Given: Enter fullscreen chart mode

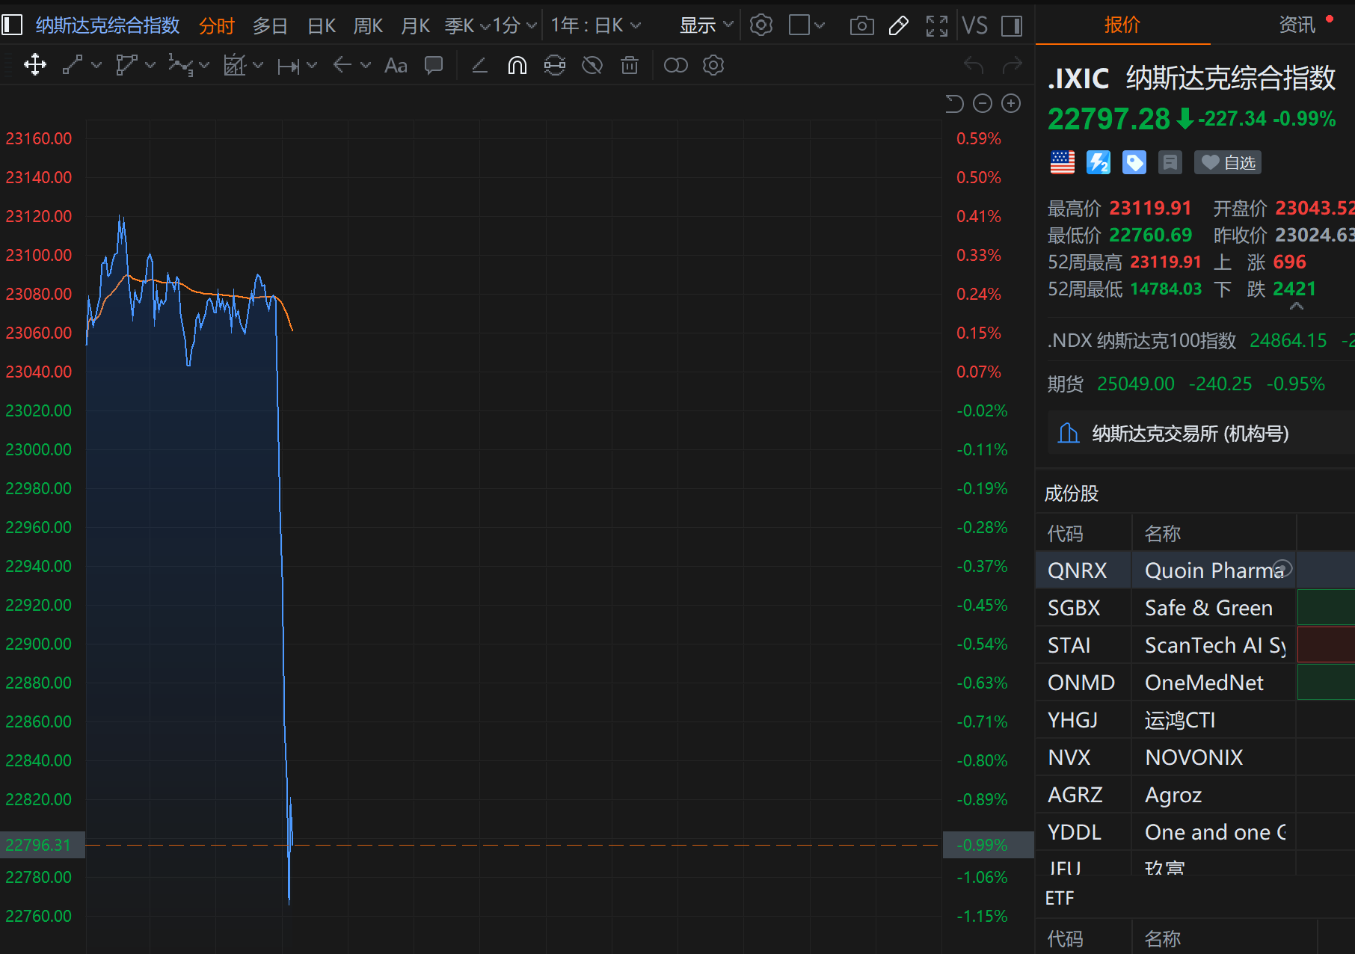Looking at the screenshot, I should 936,26.
